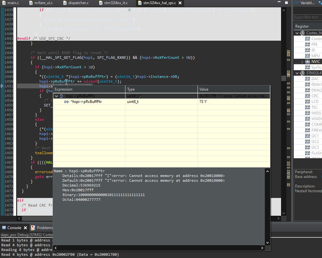Click the DMA2 peripheral icon

coord(307,90)
